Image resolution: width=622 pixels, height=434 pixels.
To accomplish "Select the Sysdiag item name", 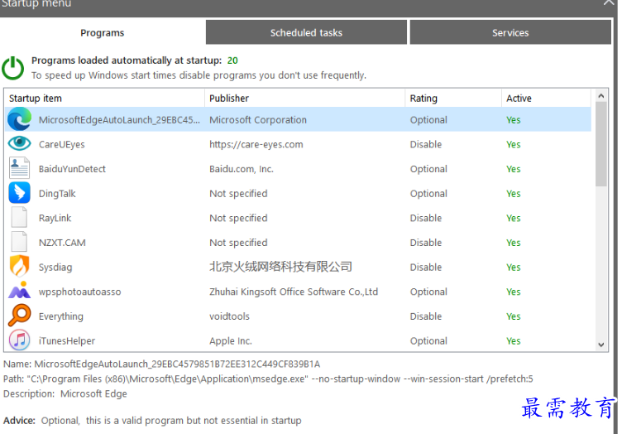I will tap(55, 268).
